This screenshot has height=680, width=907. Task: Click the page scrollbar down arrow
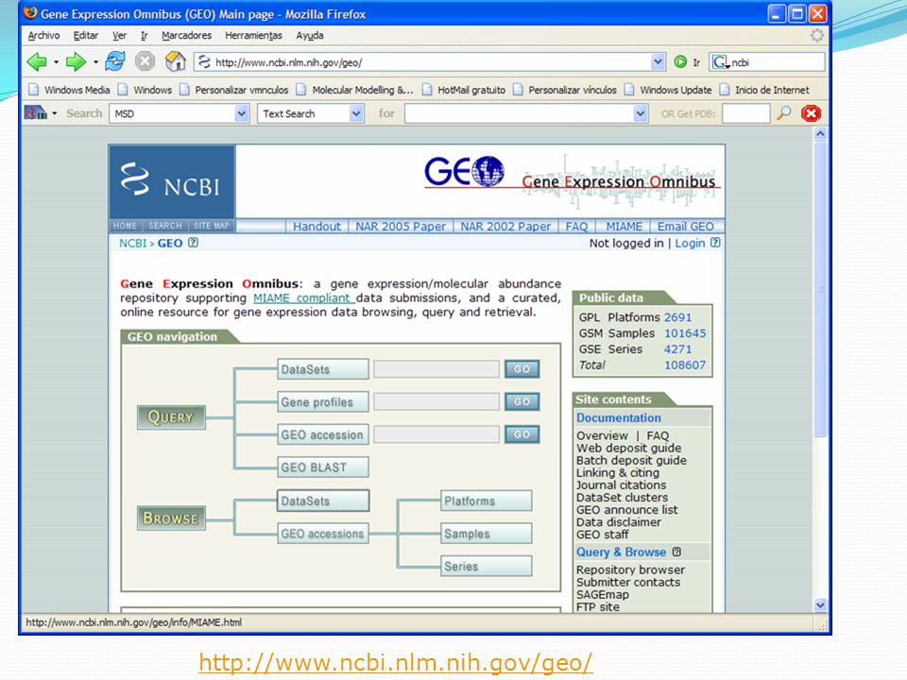[x=820, y=605]
